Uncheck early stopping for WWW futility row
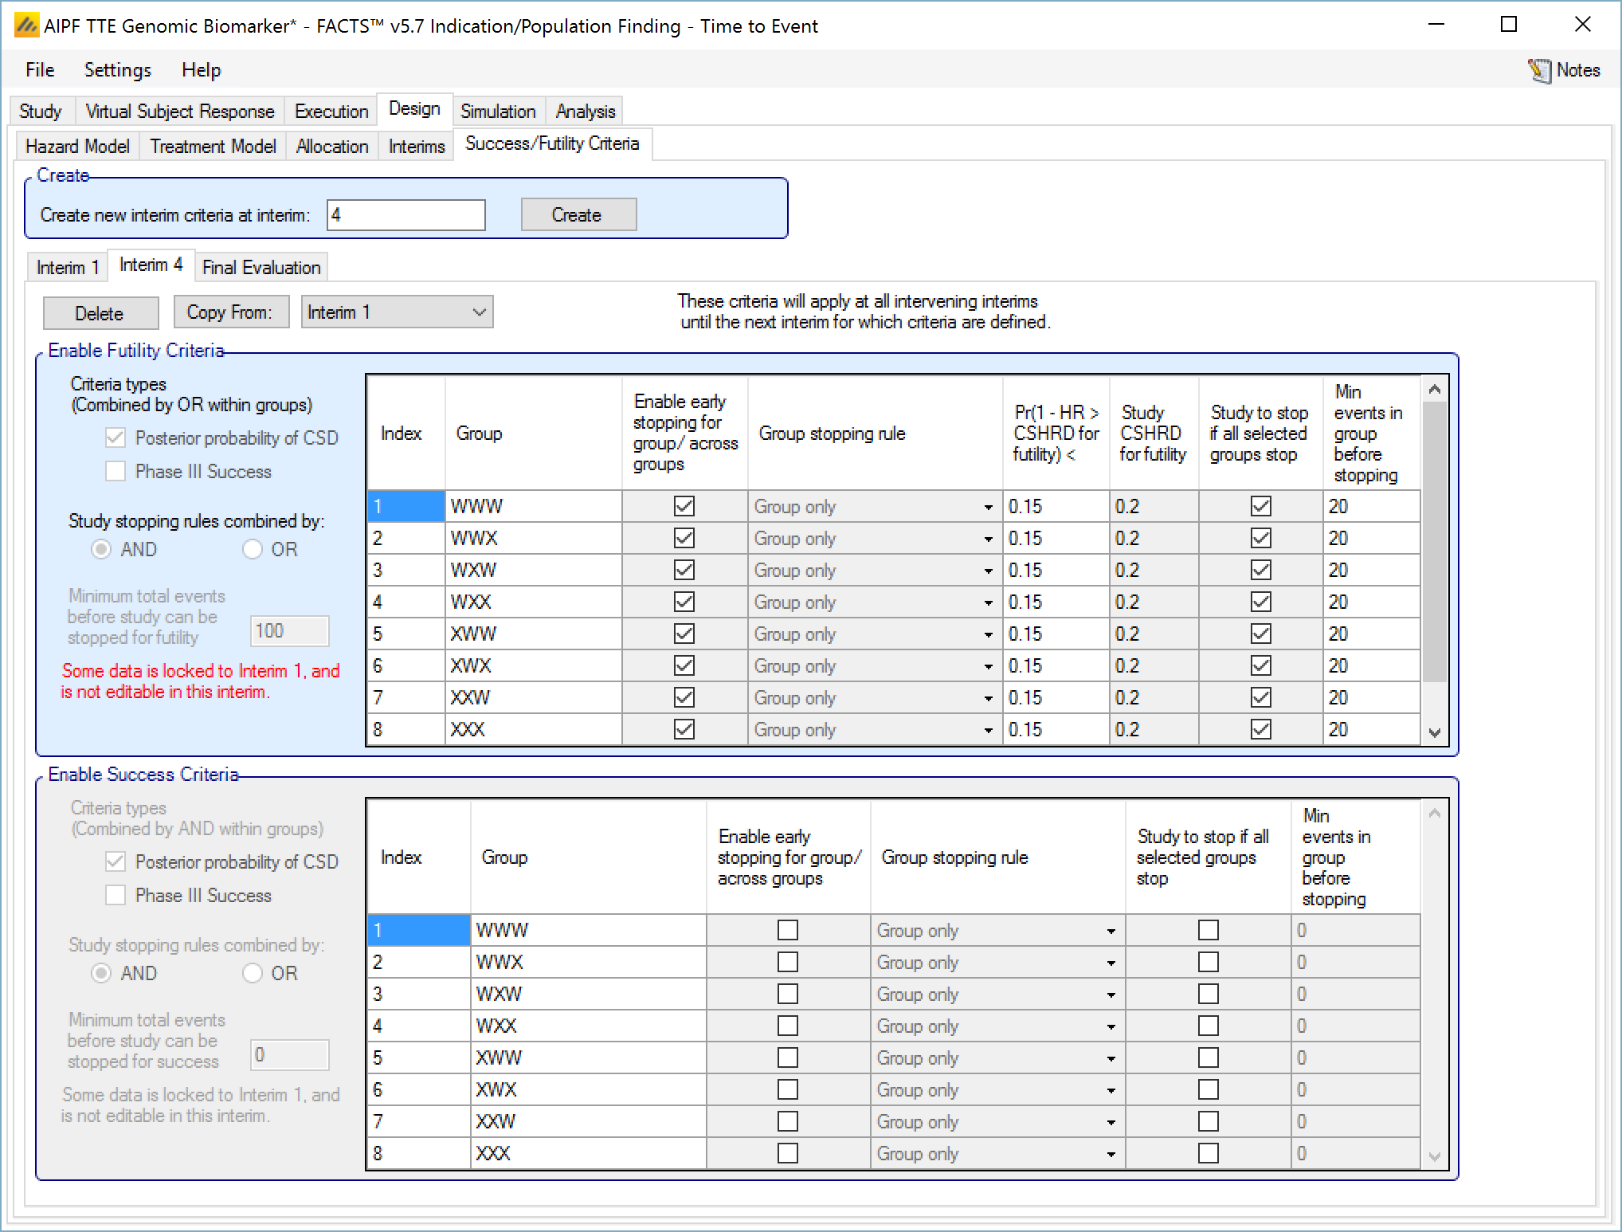 pyautogui.click(x=684, y=506)
